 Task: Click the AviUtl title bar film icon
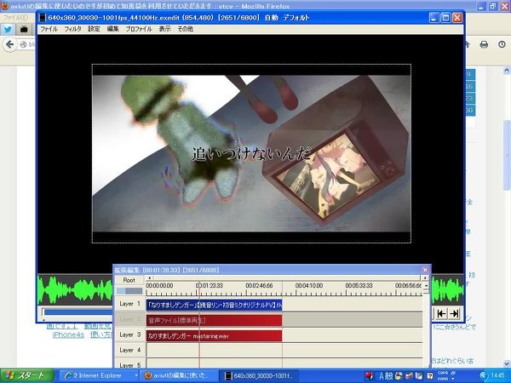(x=43, y=18)
